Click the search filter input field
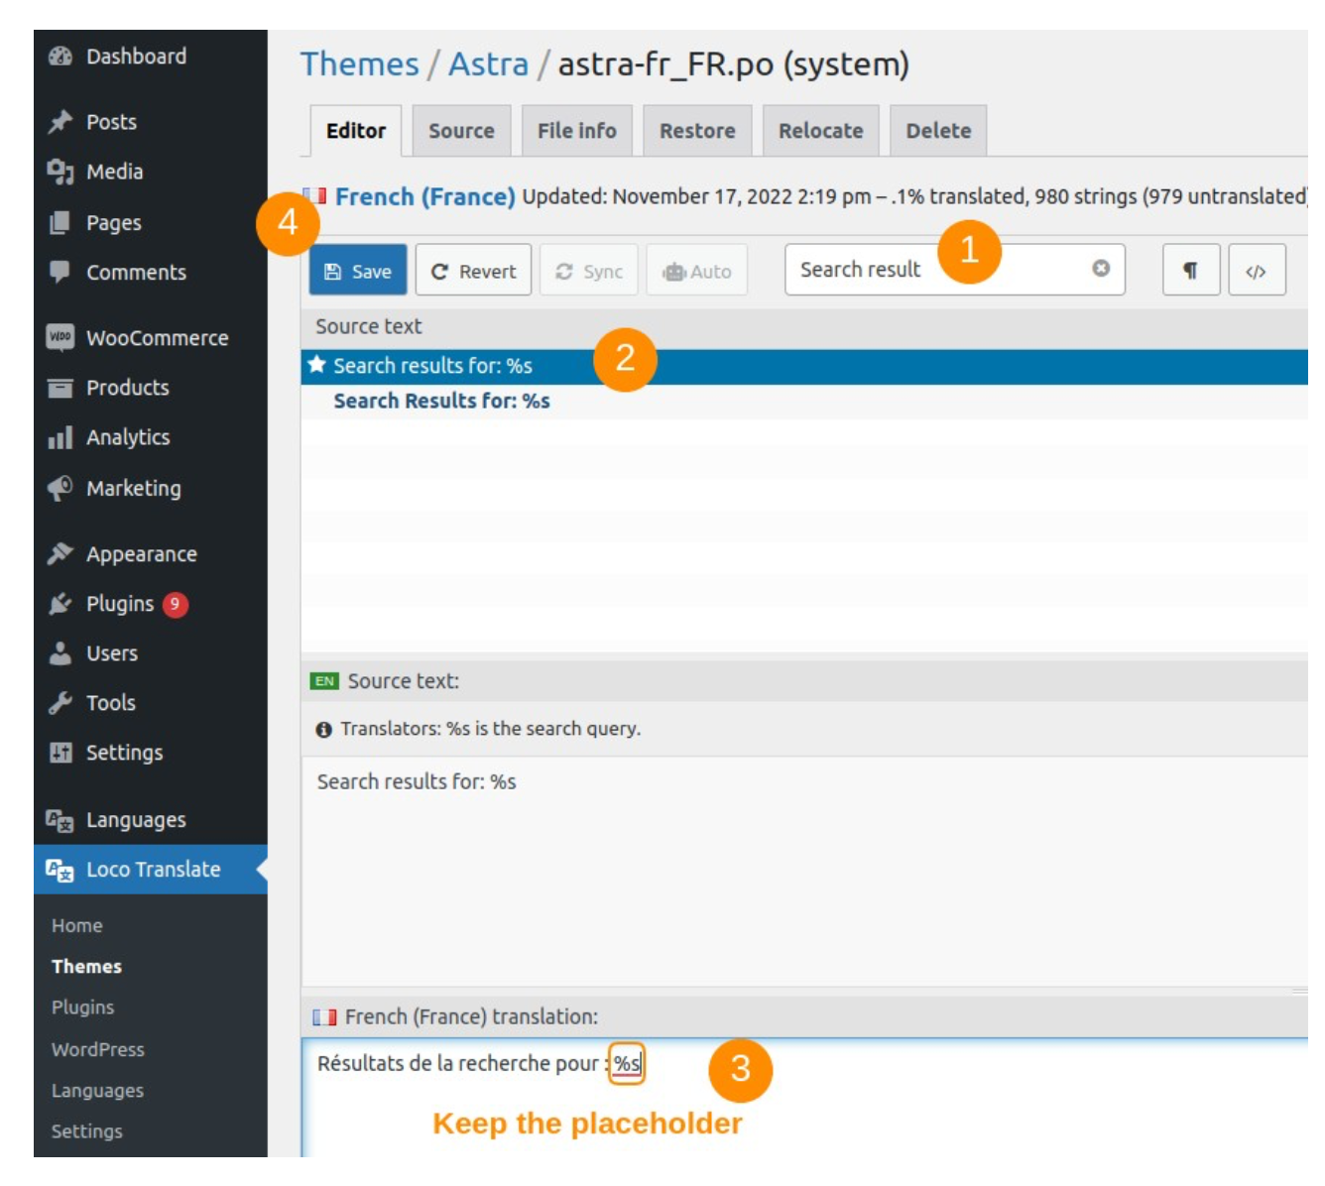Screen dimensions: 1325x1186 coord(954,270)
